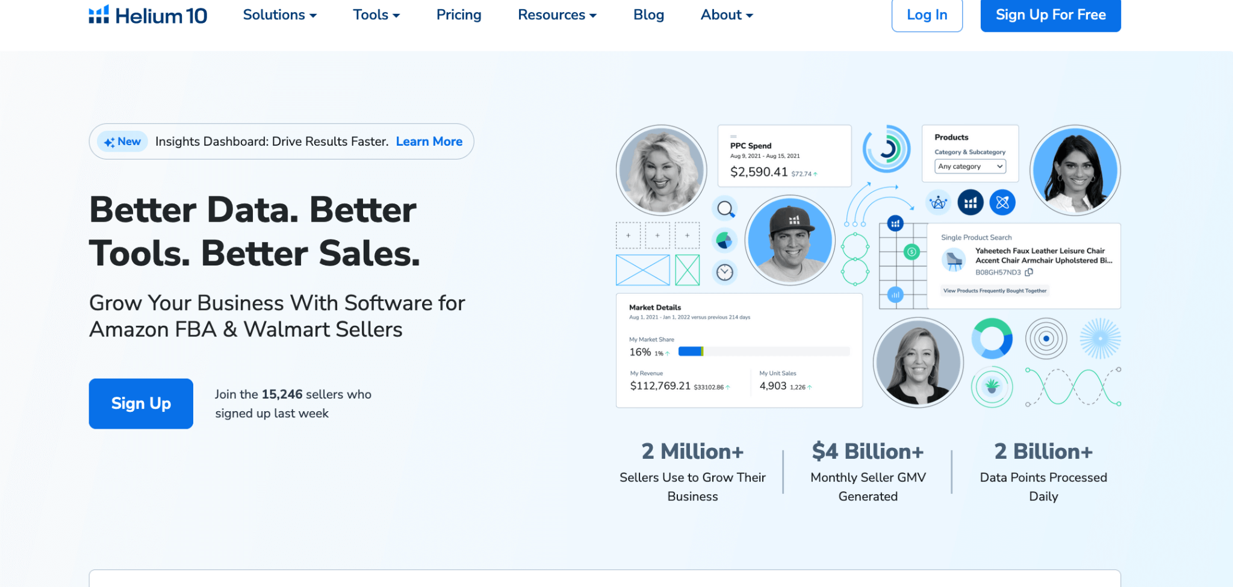Click the blue starburst icon
The width and height of the screenshot is (1233, 587).
click(x=1101, y=339)
